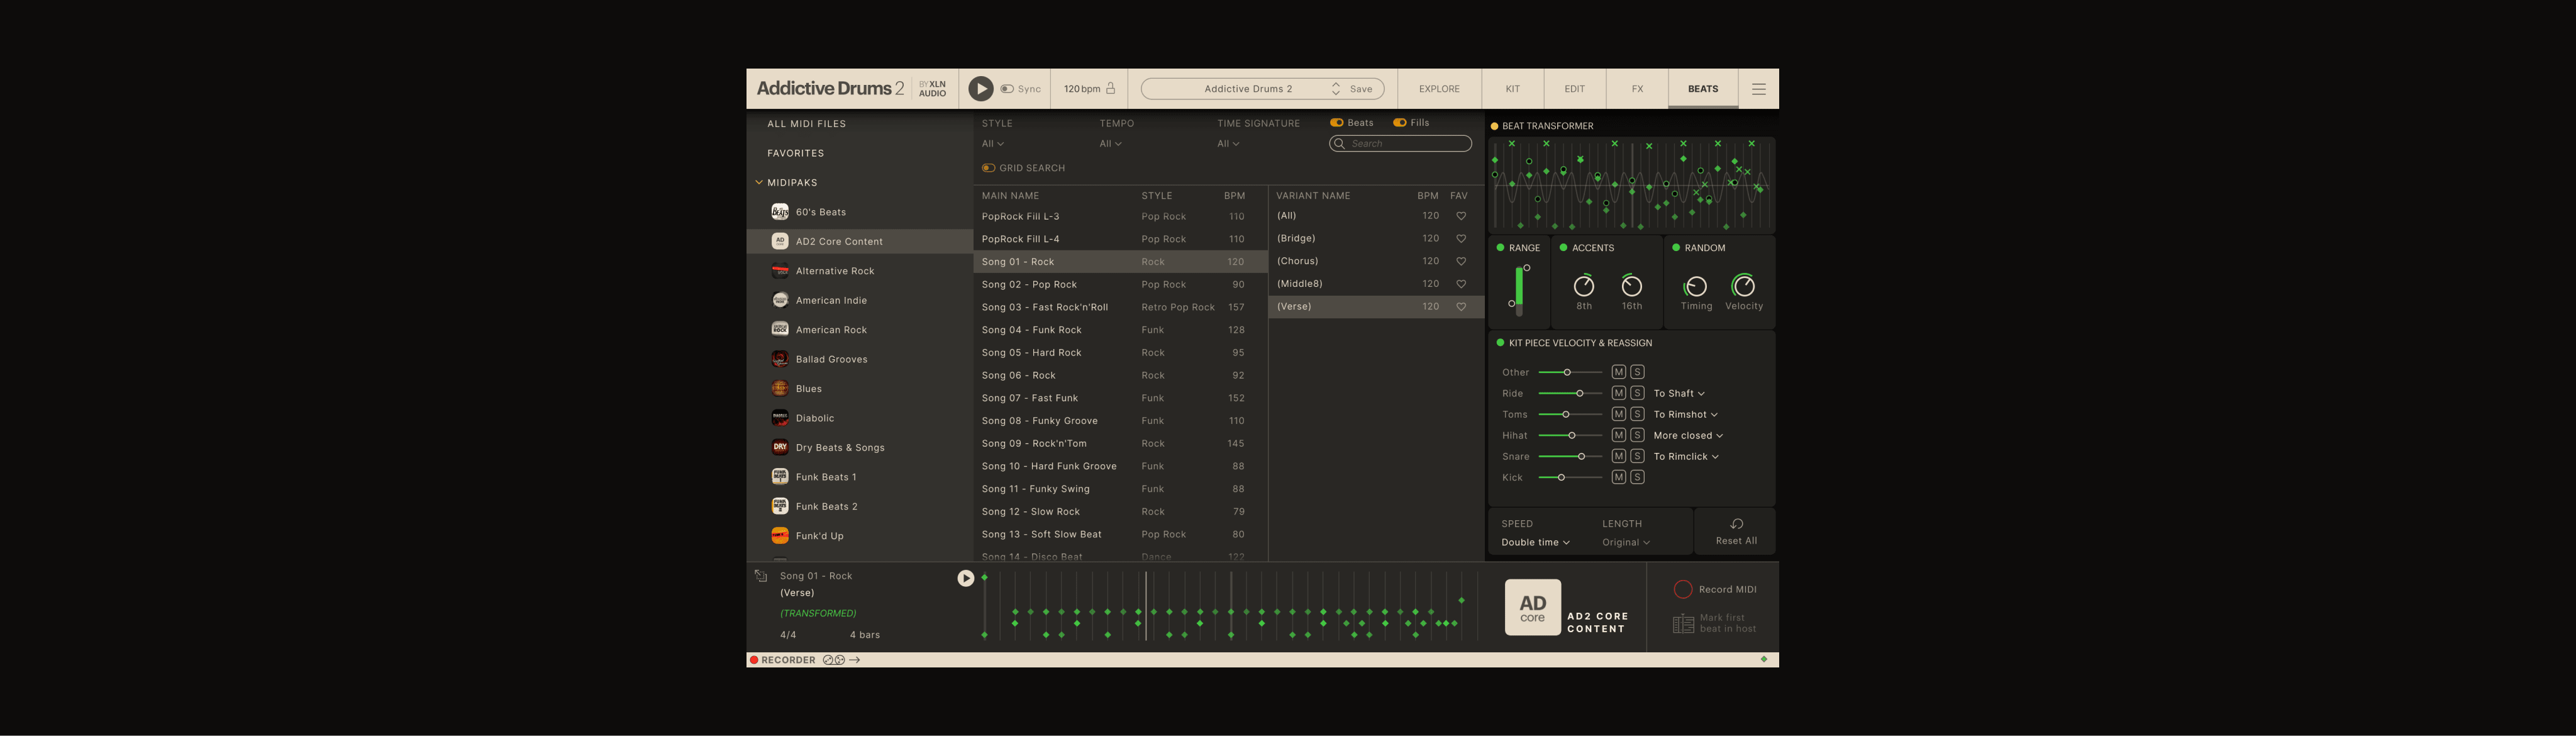Click the tempo lock icon
2576x736 pixels.
point(1110,89)
